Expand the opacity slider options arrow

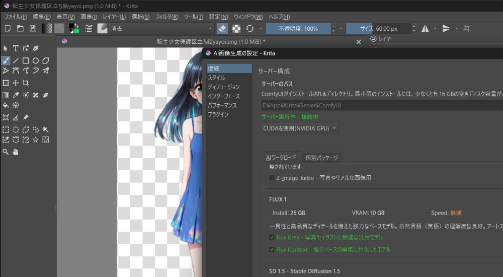point(341,29)
